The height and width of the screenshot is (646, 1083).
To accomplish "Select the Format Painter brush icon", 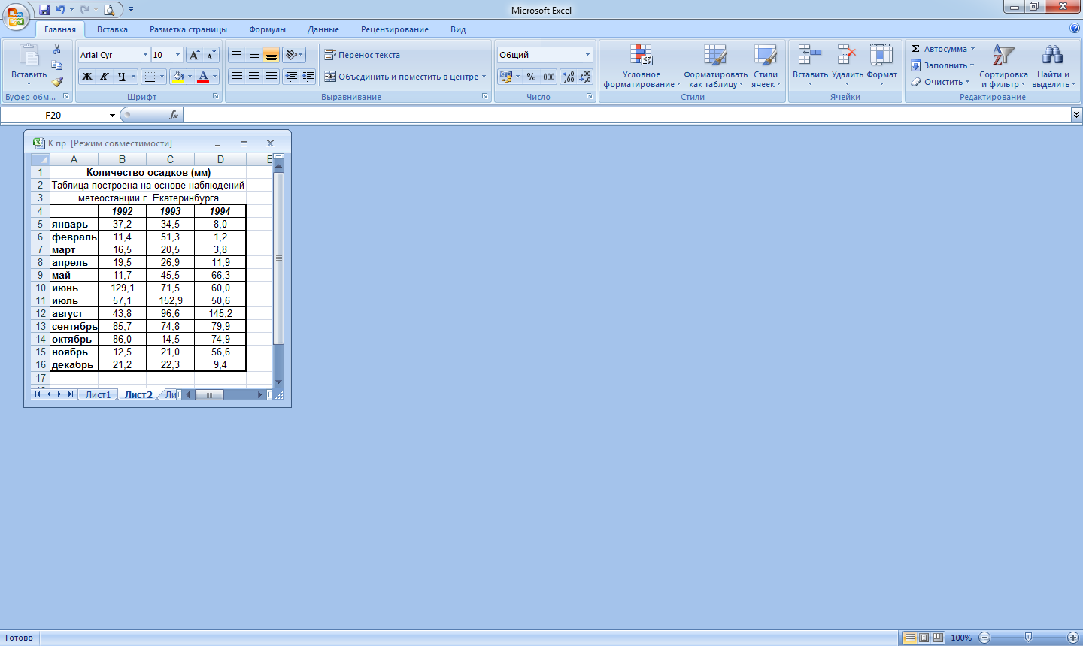I will (57, 82).
